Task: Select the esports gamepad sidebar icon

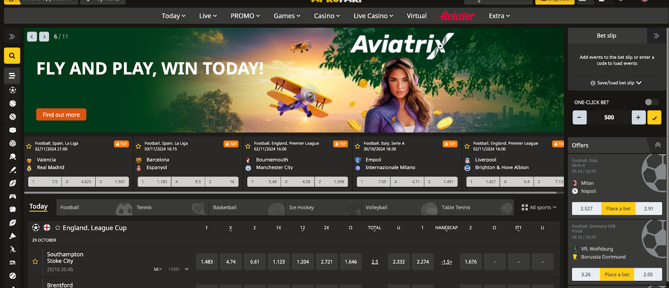Action: click(x=13, y=196)
